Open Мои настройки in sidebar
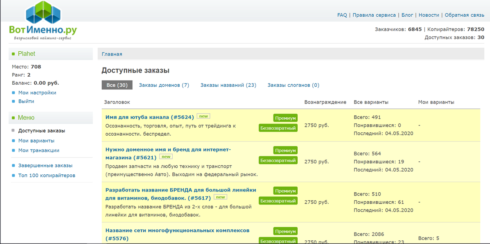490x244 pixels. click(x=37, y=92)
